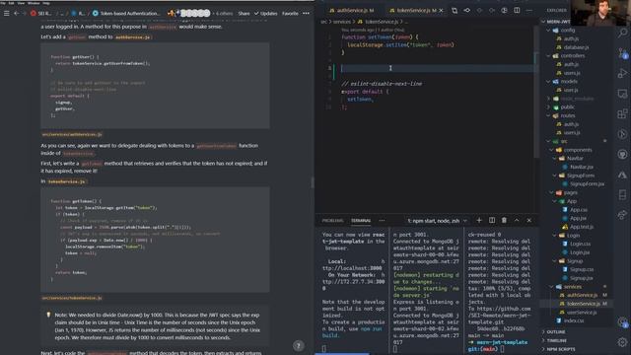The image size is (631, 355).
Task: Open Login.css in the explorer
Action: 580,244
